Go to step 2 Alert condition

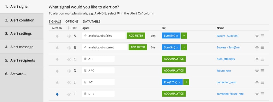[x=22, y=20]
